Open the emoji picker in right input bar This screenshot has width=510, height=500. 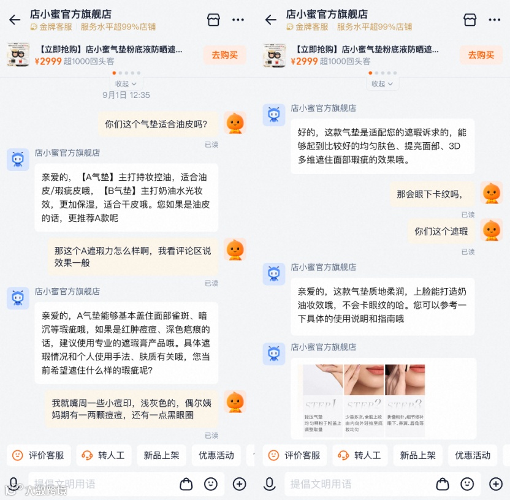[x=467, y=484]
